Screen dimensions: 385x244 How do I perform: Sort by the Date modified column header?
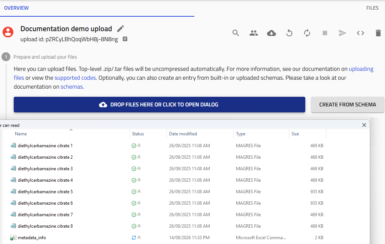[183, 134]
